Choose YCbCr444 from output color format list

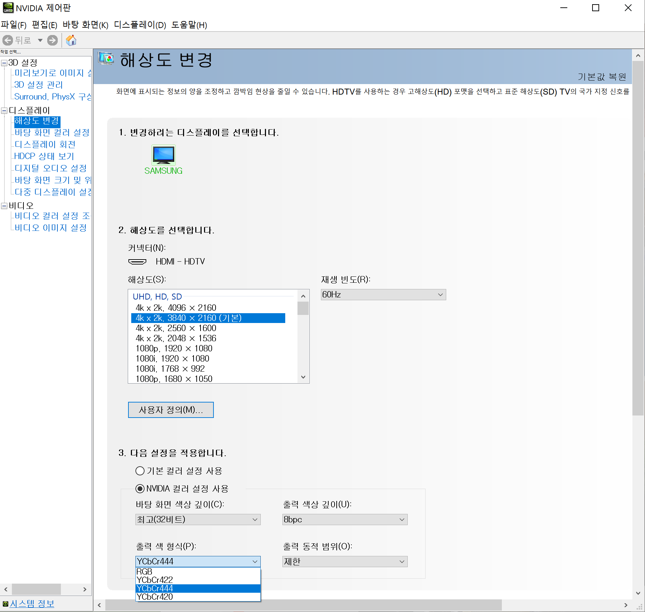click(x=198, y=589)
